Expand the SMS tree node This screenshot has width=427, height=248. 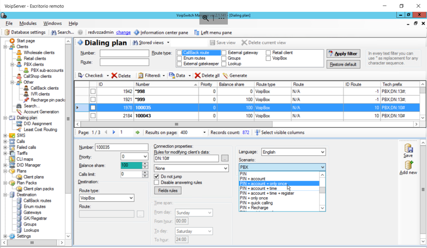pos(5,136)
